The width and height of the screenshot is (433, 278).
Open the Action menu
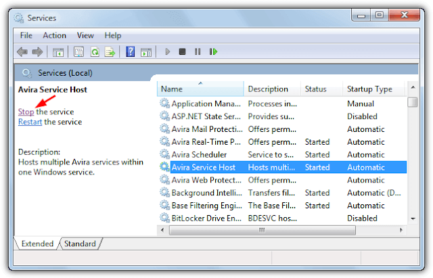[x=54, y=36]
